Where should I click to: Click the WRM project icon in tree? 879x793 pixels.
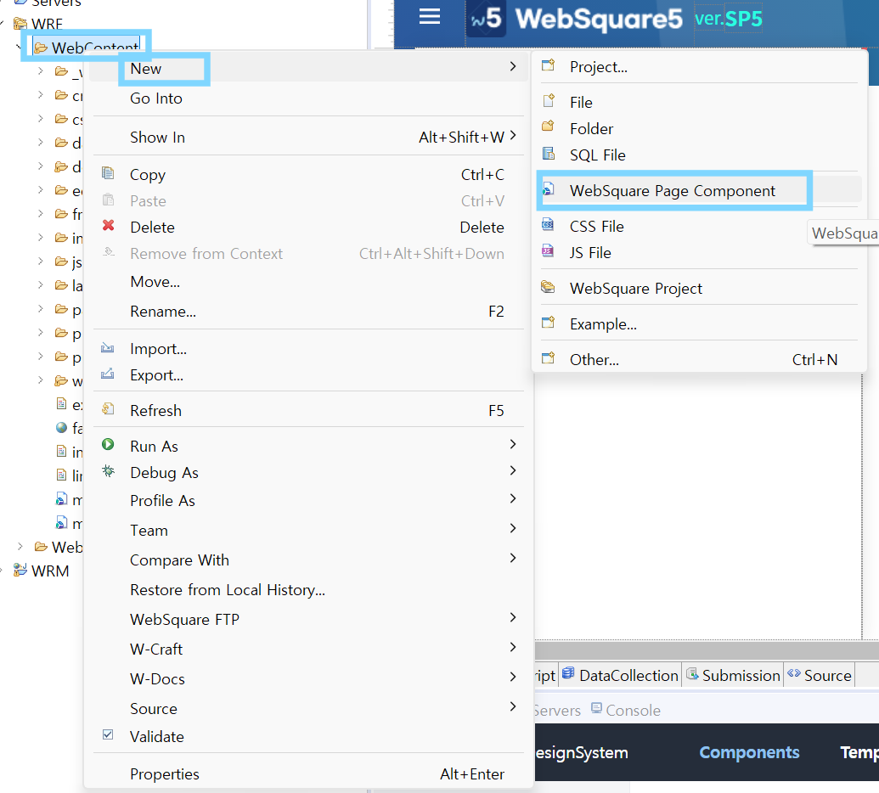click(x=20, y=570)
